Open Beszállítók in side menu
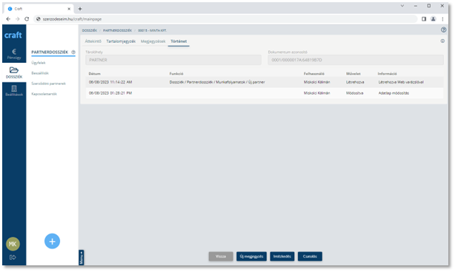The width and height of the screenshot is (455, 272). click(x=40, y=73)
